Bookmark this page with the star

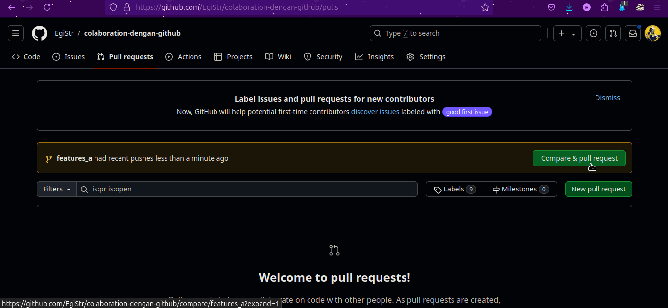[485, 7]
